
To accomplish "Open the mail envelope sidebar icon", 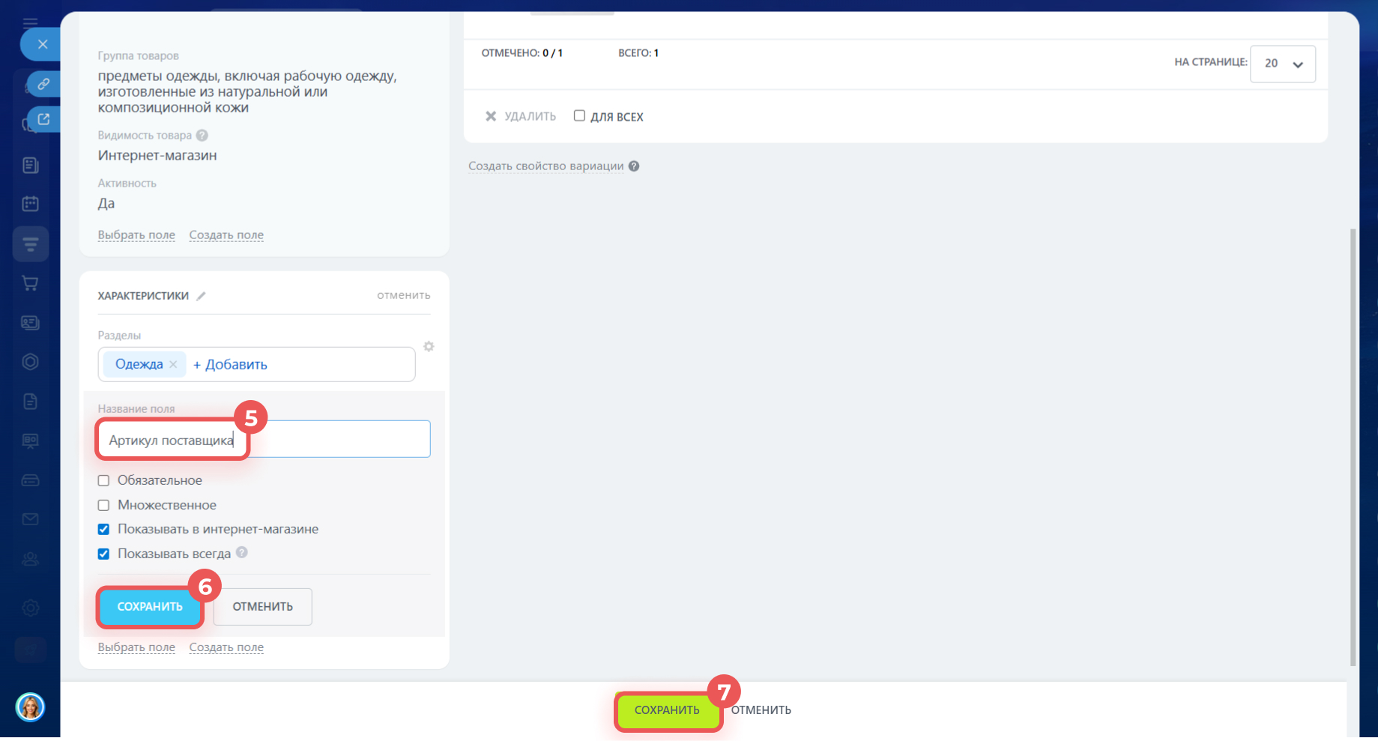I will (30, 519).
